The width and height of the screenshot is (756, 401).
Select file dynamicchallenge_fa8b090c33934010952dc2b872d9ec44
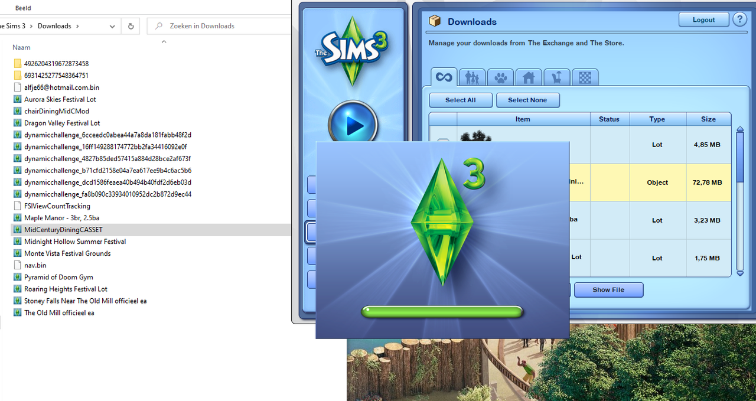107,194
